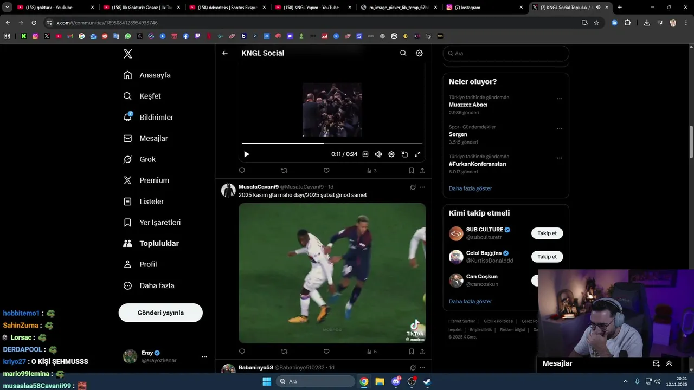The height and width of the screenshot is (390, 694).
Task: View analytics showing 6 views
Action: point(371,352)
